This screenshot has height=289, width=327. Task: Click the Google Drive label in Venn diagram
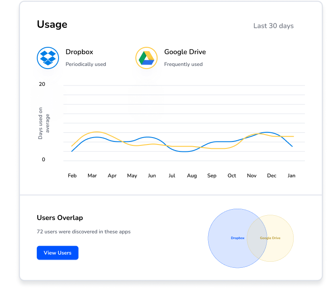(x=270, y=238)
